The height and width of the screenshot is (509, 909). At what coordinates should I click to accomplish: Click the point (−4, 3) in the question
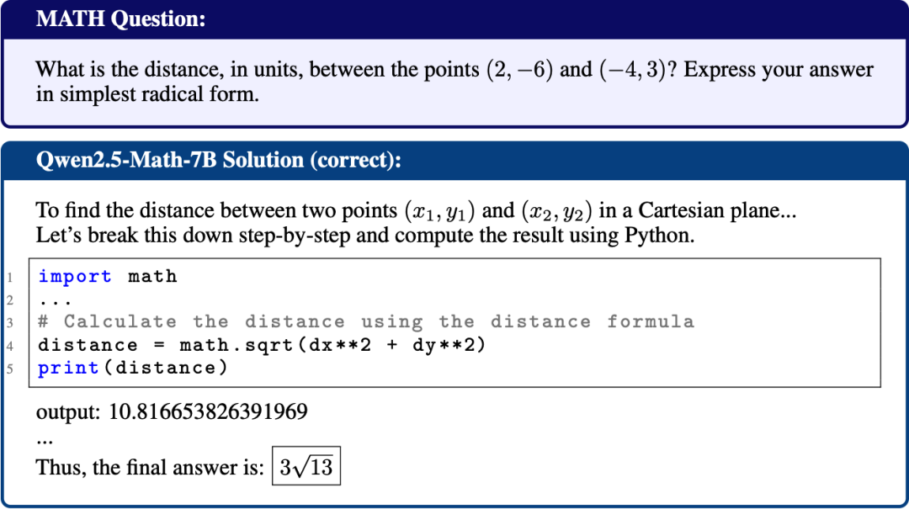[632, 70]
